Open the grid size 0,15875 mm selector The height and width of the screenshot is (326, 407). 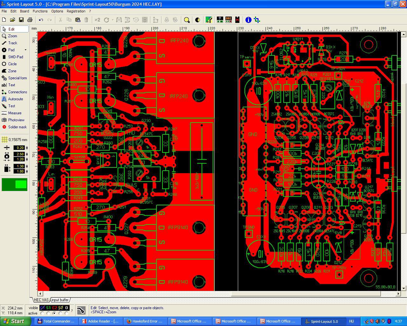coord(15,140)
